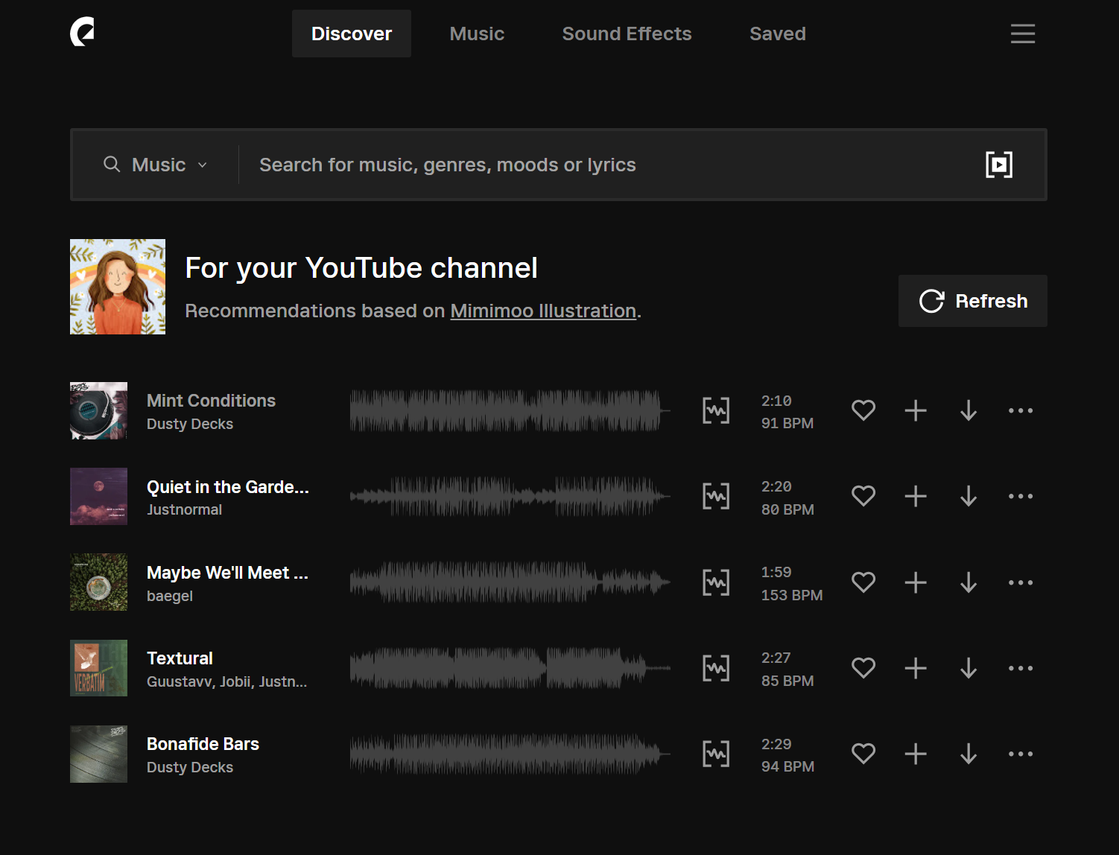Click the video search icon in search bar
Viewport: 1119px width, 855px height.
(998, 165)
